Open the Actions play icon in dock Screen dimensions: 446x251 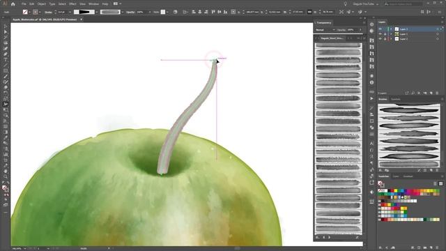click(371, 98)
